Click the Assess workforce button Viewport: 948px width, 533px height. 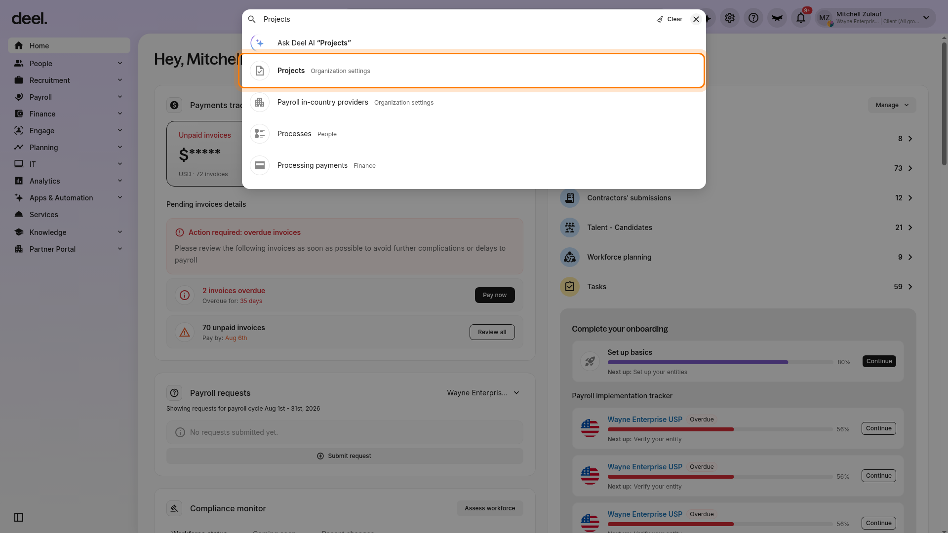490,508
